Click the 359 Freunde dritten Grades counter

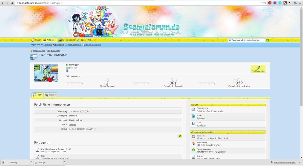tap(239, 83)
